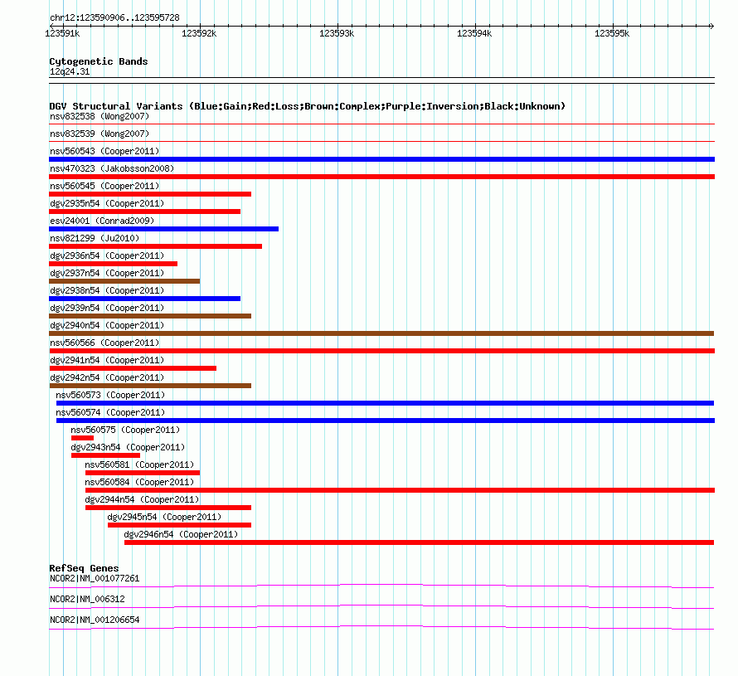Image resolution: width=738 pixels, height=676 pixels.
Task: Click the 123595k ruler tick label
Action: [612, 33]
